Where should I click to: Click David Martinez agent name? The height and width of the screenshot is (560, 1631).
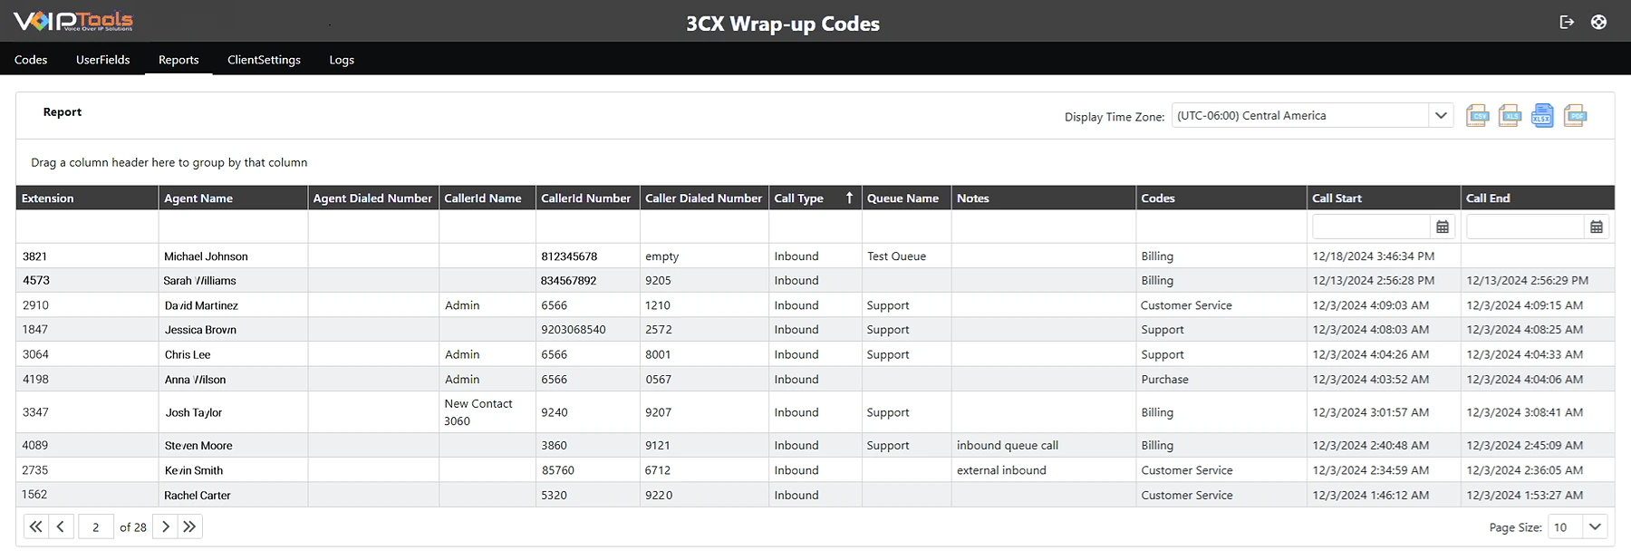pos(201,305)
